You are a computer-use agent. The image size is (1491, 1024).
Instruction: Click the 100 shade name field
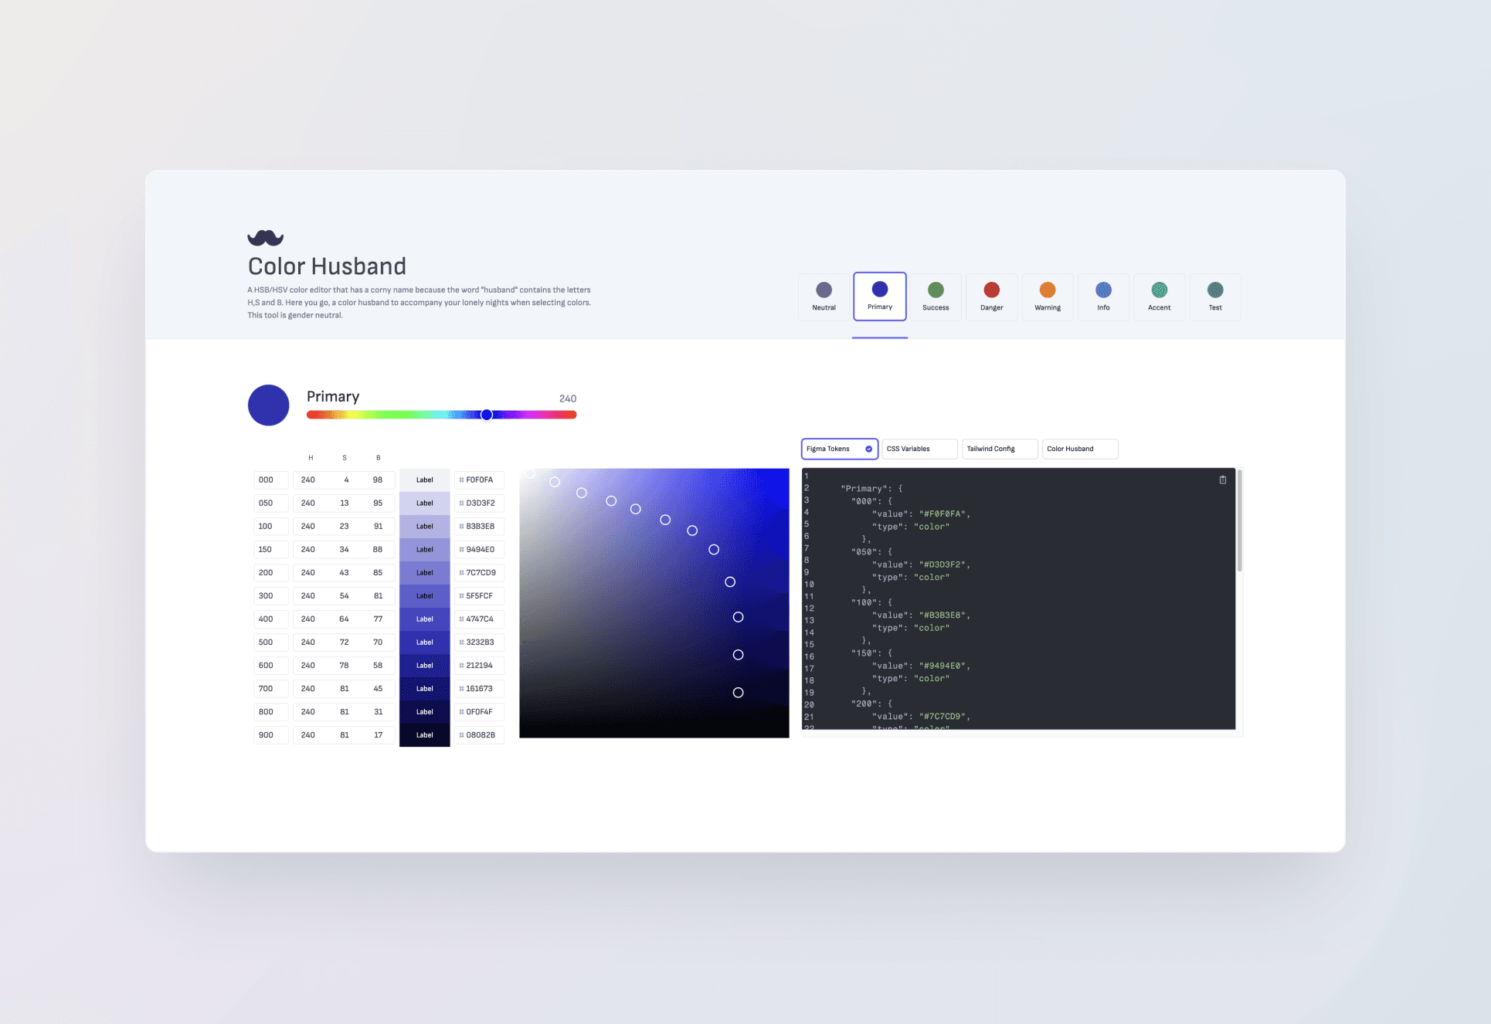[271, 526]
